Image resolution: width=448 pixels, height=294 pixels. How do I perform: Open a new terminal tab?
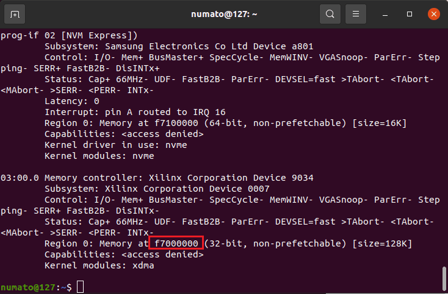coord(15,13)
